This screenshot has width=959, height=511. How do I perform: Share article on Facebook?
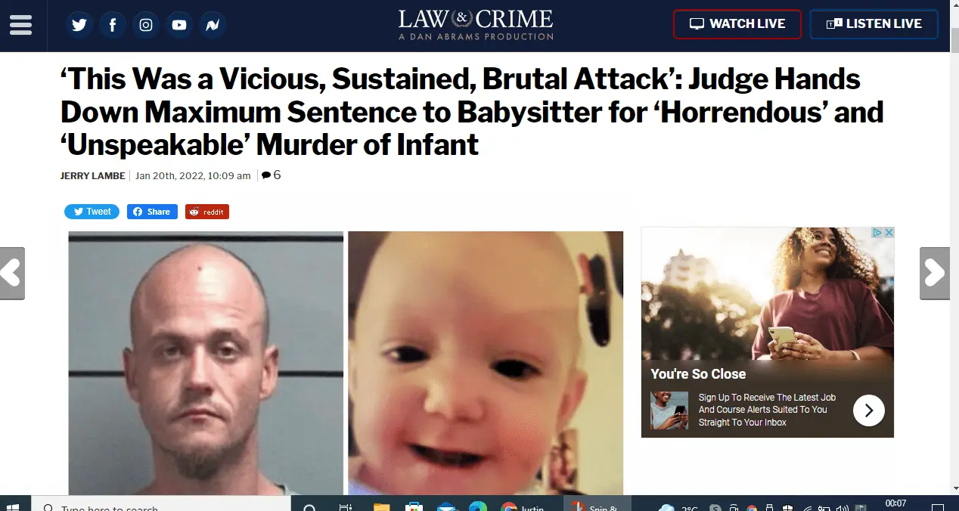tap(152, 212)
